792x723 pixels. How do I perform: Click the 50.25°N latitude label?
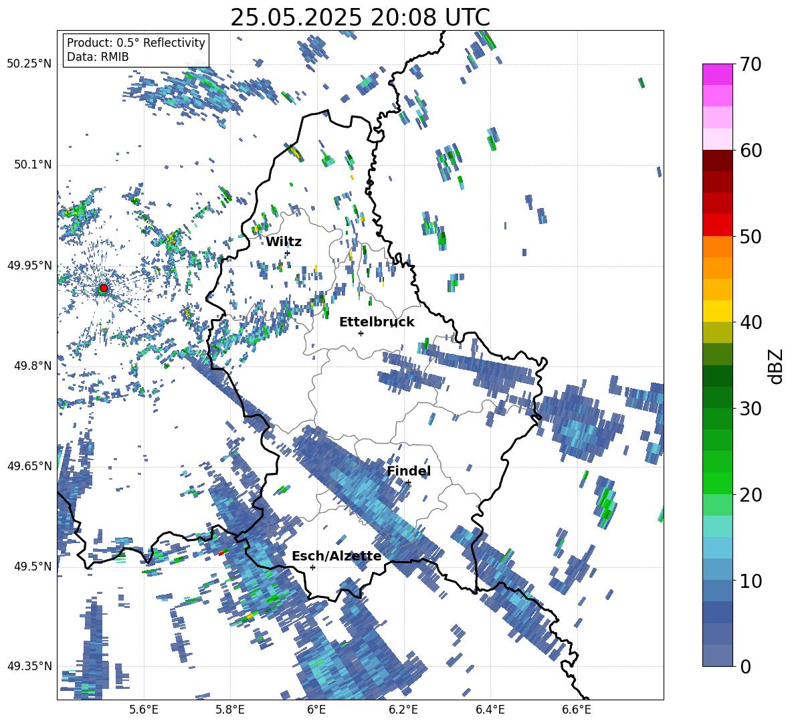[29, 64]
